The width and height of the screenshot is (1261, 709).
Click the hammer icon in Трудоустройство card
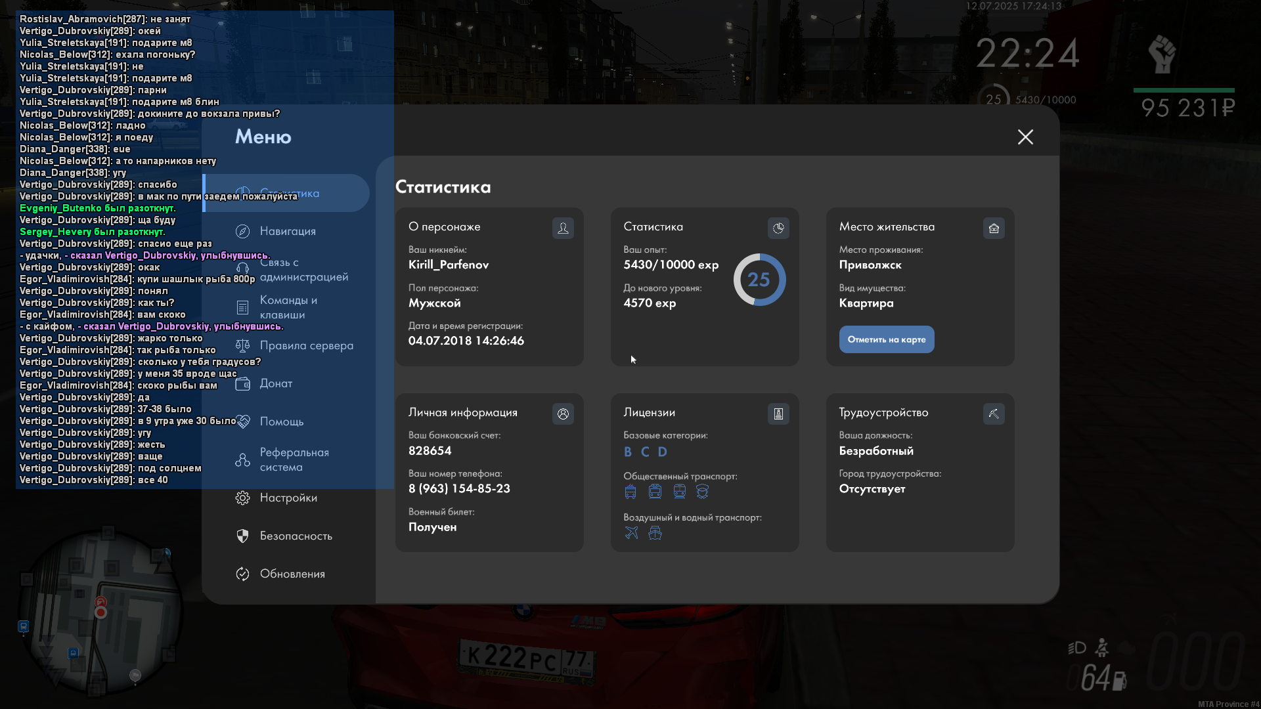coord(994,414)
